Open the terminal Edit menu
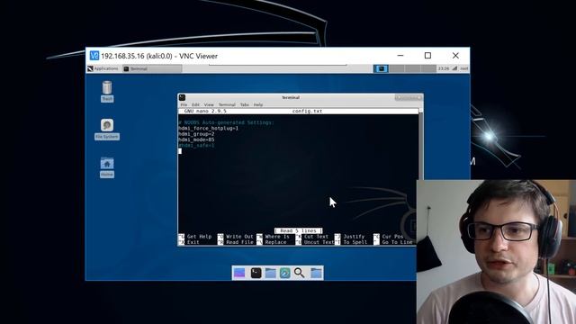Image resolution: width=576 pixels, height=324 pixels. pyautogui.click(x=195, y=104)
